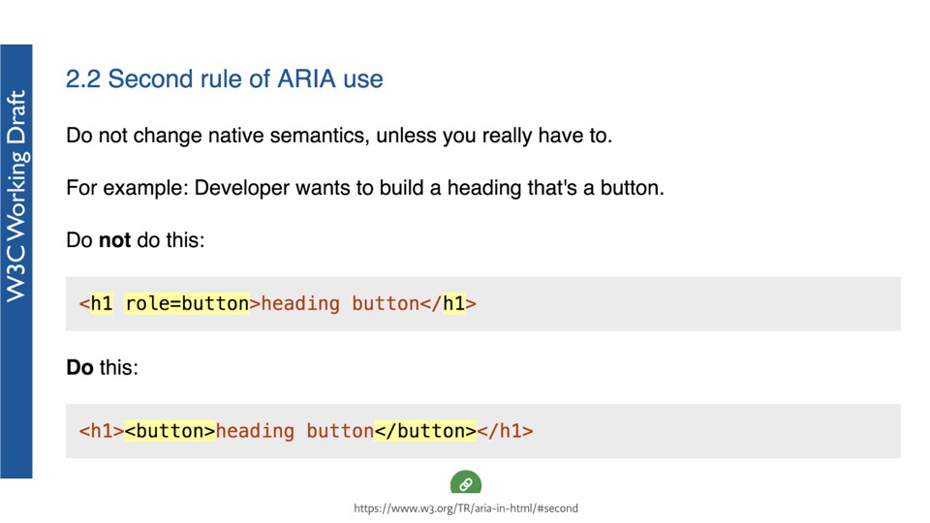Click the nested button in h1 code example block
Viewport: 930px width, 523px height.
click(482, 431)
